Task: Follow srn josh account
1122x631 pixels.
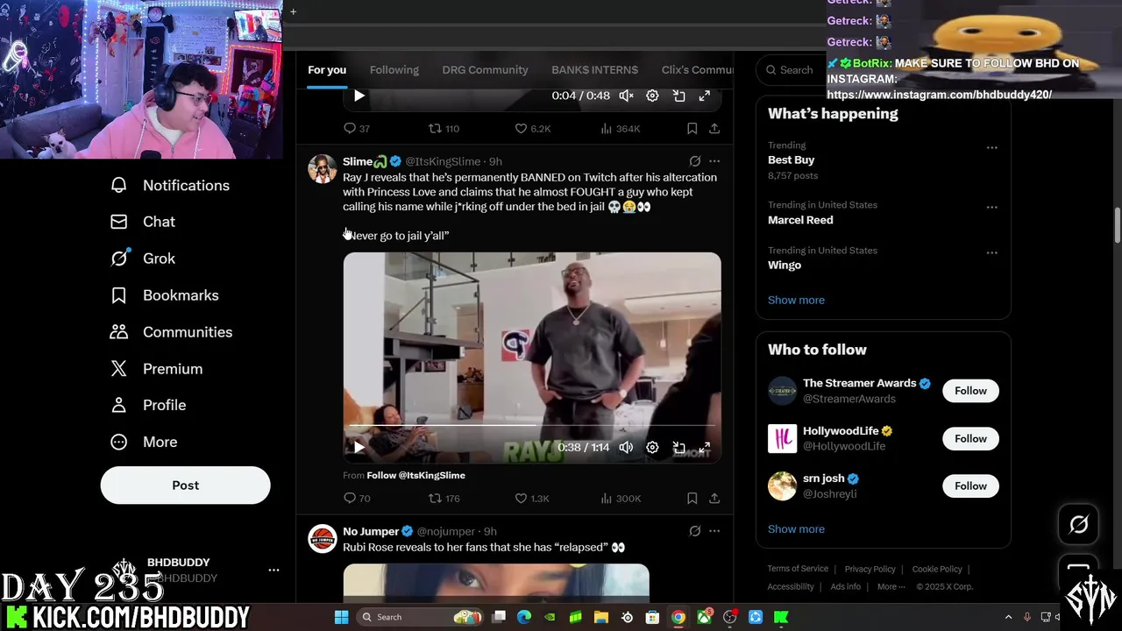Action: pos(970,486)
